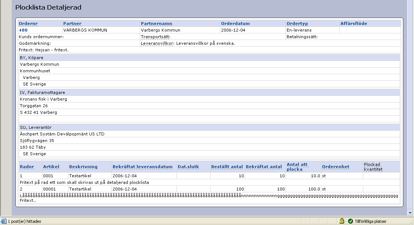The height and width of the screenshot is (225, 414).
Task: Click the Dat.slutk column header
Action: point(188,167)
